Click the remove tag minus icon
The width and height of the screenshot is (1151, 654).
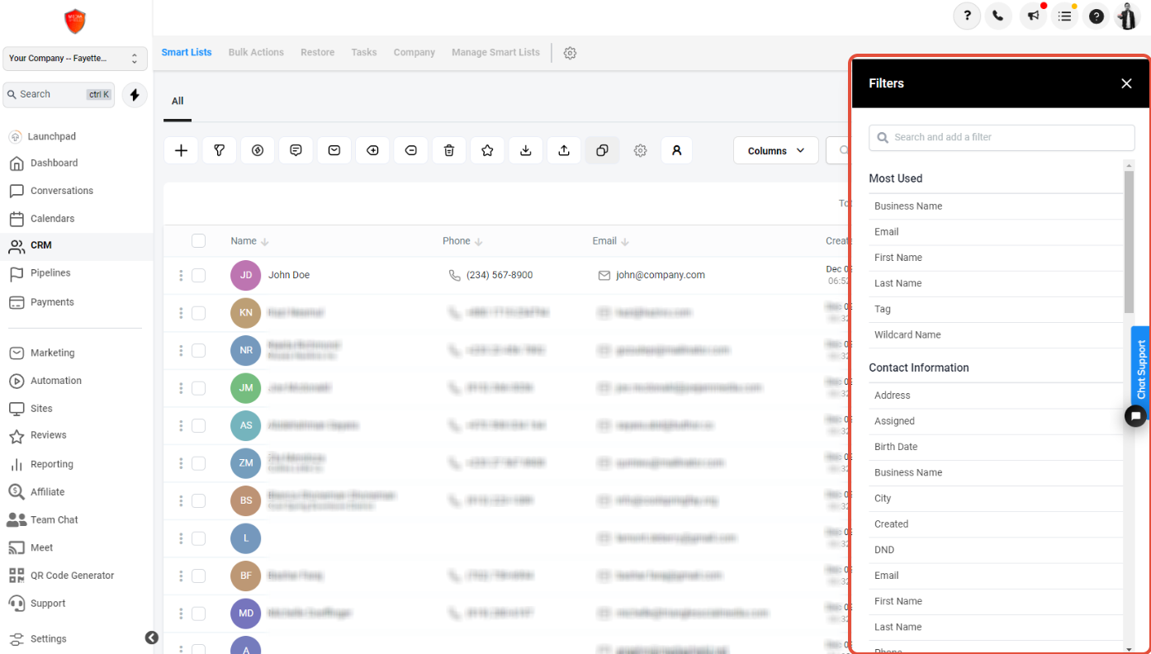[x=410, y=150]
